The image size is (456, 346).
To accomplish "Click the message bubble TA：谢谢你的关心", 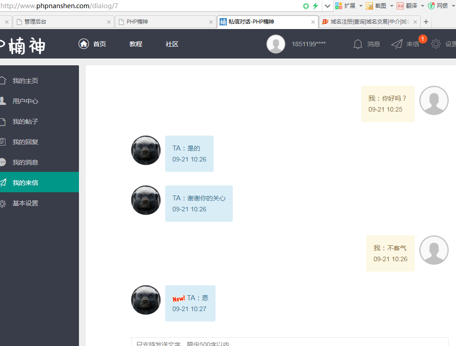I will 199,204.
